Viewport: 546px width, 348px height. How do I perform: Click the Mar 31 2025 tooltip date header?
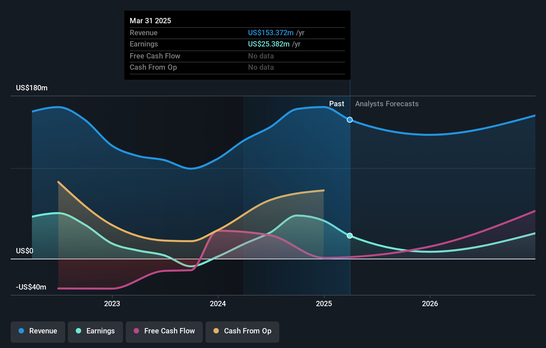[150, 21]
